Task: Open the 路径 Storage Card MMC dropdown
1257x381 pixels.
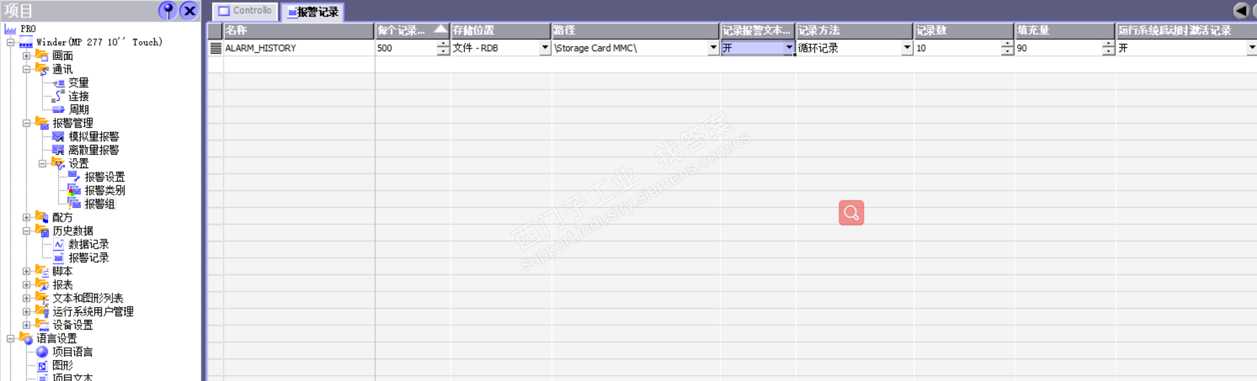Action: coord(713,48)
